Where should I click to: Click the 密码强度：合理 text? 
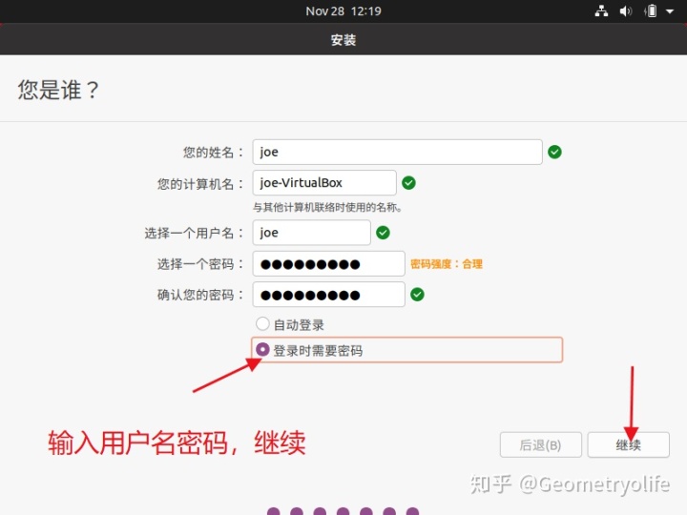[x=447, y=264]
